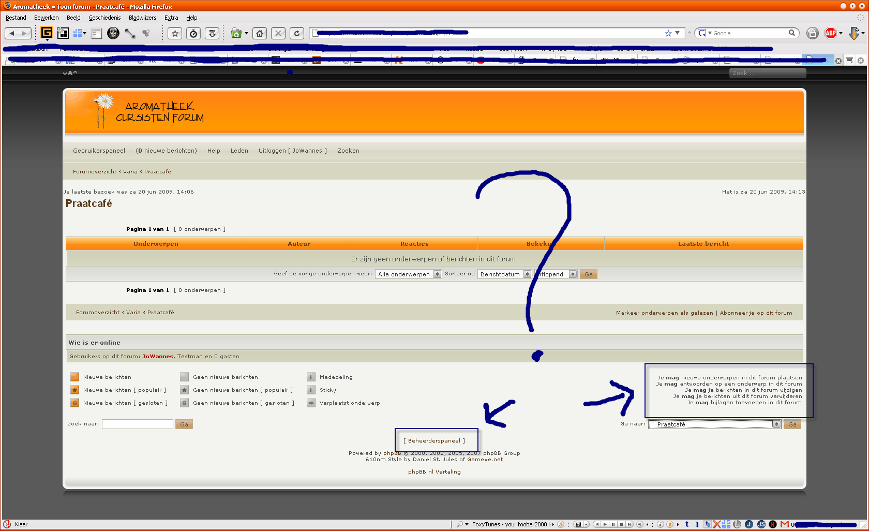Open the Alle onderwerpen dropdown

pos(408,274)
